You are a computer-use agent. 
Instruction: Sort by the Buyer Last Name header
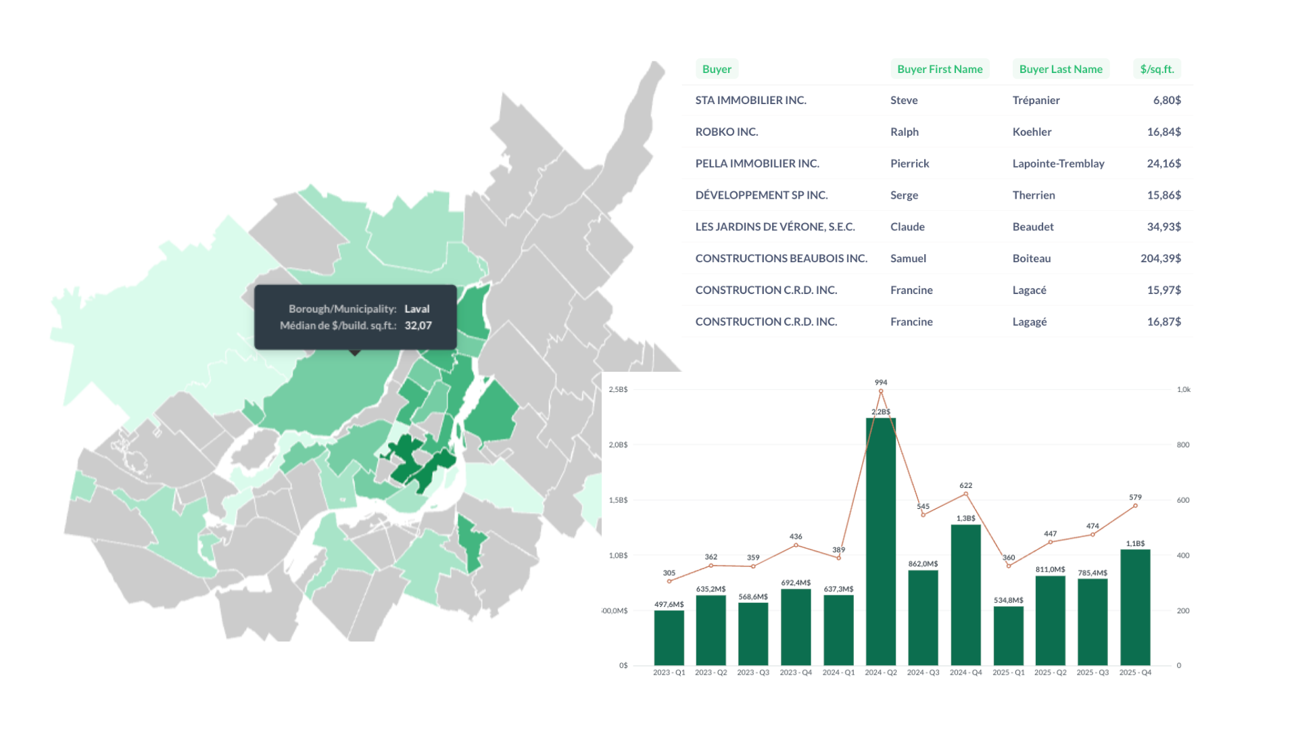[x=1061, y=69]
